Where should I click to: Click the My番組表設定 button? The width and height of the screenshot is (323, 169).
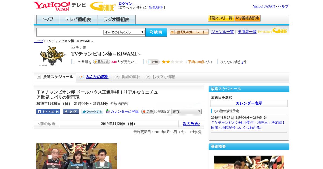tap(247, 18)
